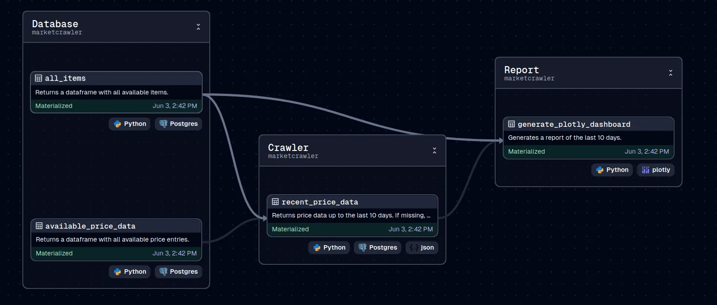The height and width of the screenshot is (305, 717).
Task: Click the Materialized status of all_items
Action: pyautogui.click(x=54, y=106)
